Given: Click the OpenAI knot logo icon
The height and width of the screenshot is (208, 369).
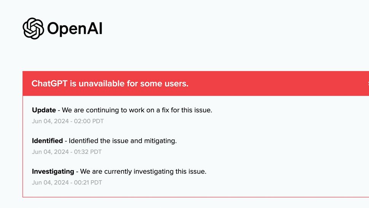Looking at the screenshot, I should pyautogui.click(x=33, y=29).
